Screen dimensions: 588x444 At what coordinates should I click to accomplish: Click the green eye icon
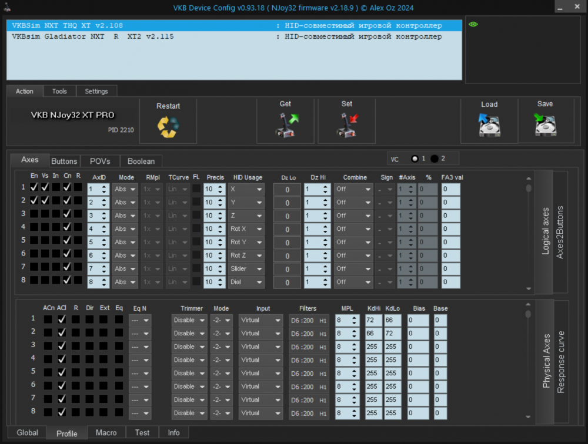tap(473, 25)
